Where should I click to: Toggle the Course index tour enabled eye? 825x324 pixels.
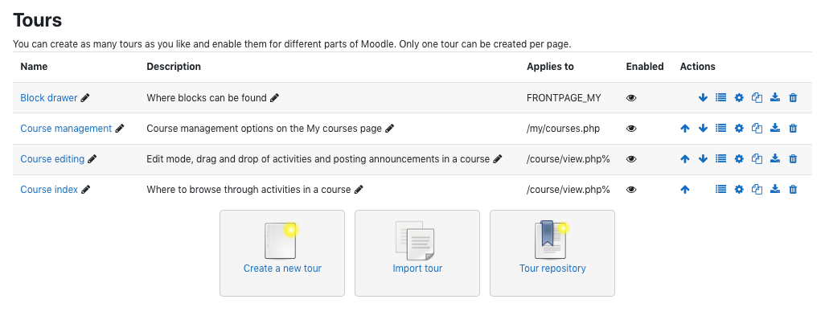point(631,190)
